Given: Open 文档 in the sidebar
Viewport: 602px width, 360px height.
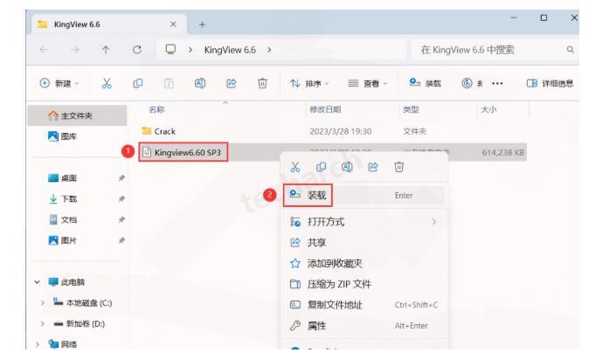Looking at the screenshot, I should coord(63,219).
